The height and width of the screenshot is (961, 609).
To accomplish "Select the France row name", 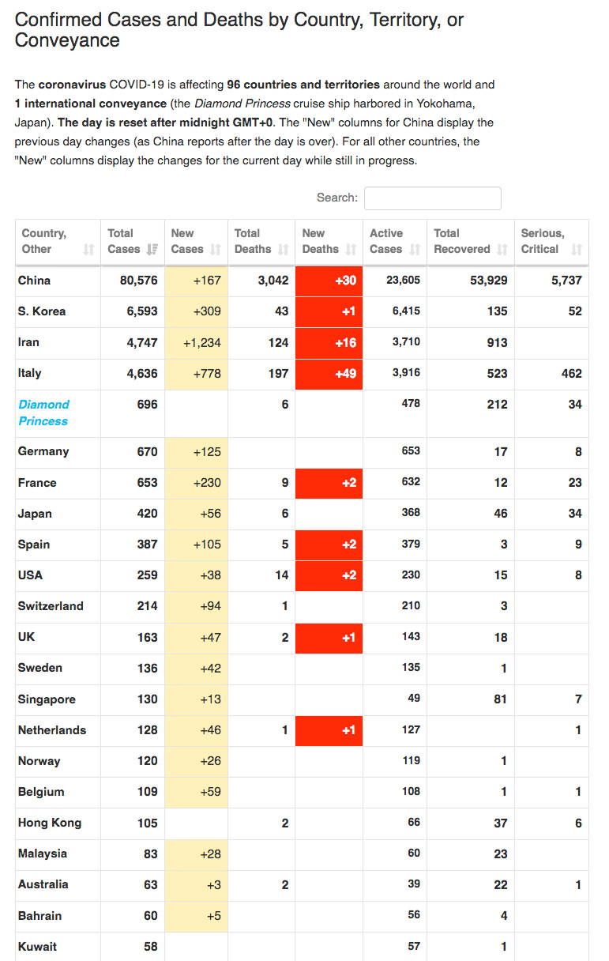I will [x=37, y=483].
